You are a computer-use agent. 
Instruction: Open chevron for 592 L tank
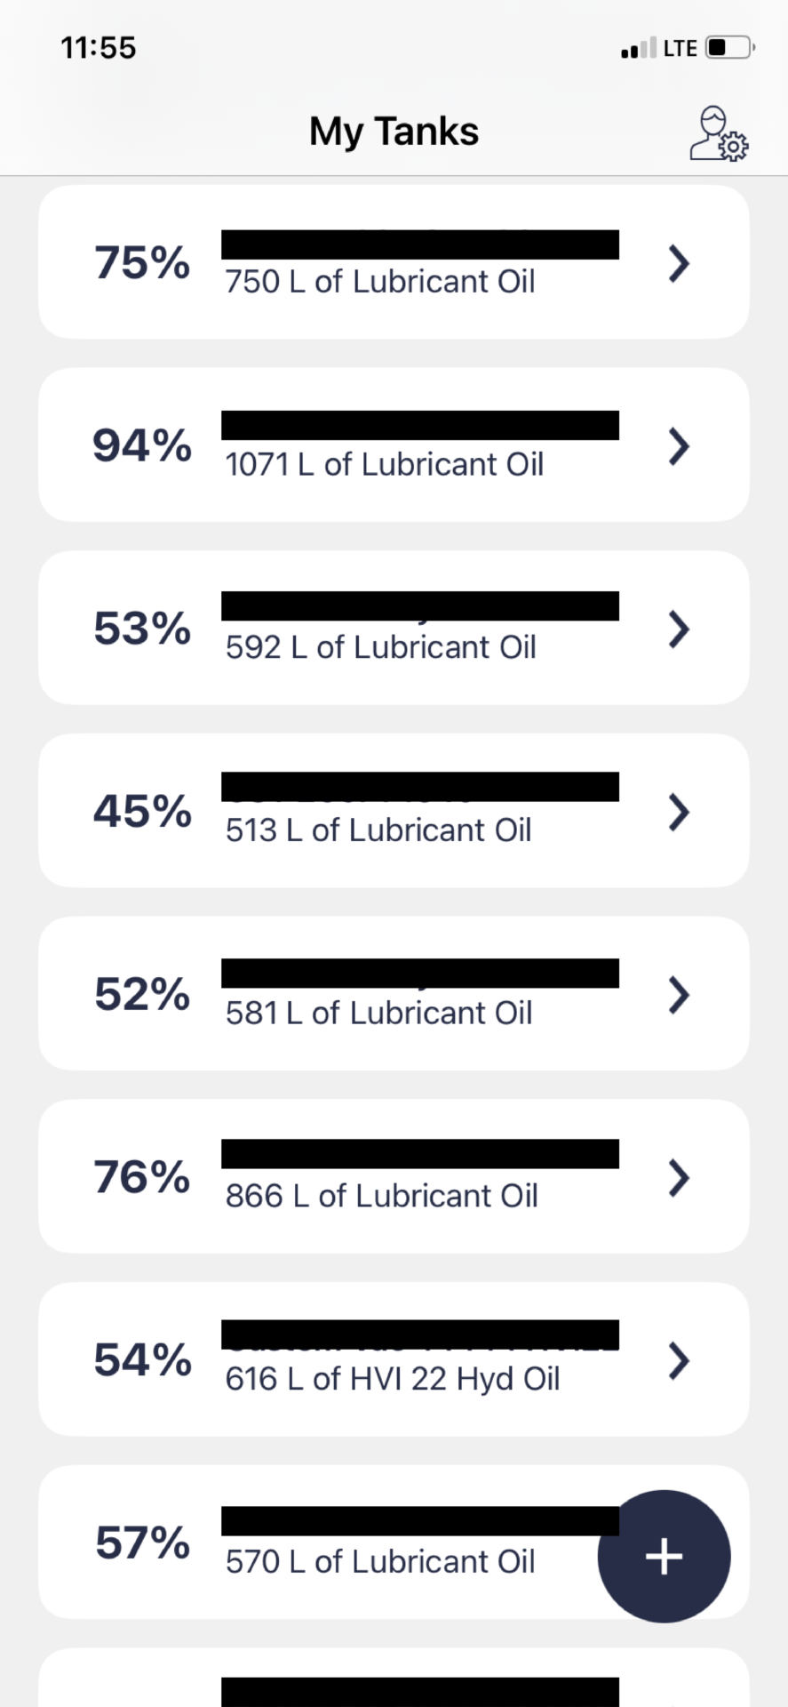[679, 629]
